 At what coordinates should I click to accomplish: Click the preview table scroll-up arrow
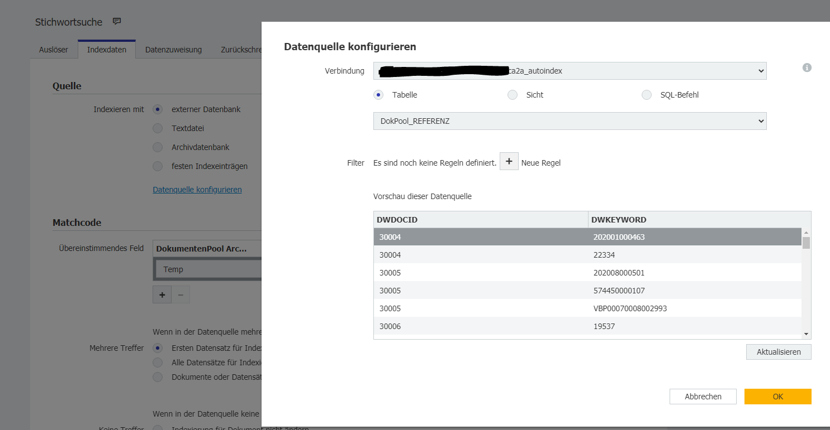(806, 233)
